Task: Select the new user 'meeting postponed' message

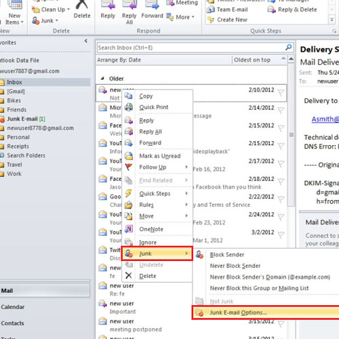Action: point(192,325)
